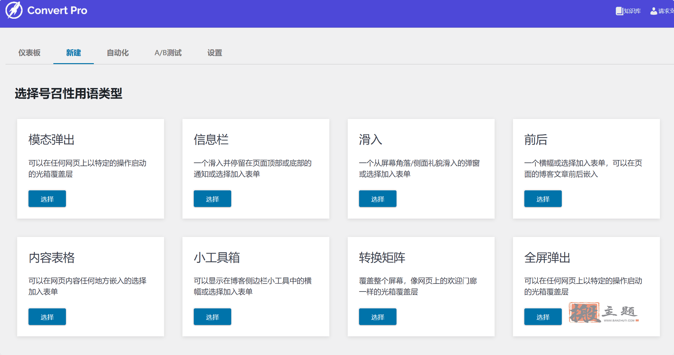Click the Convert Pro brand name text
This screenshot has width=674, height=355.
pos(57,10)
